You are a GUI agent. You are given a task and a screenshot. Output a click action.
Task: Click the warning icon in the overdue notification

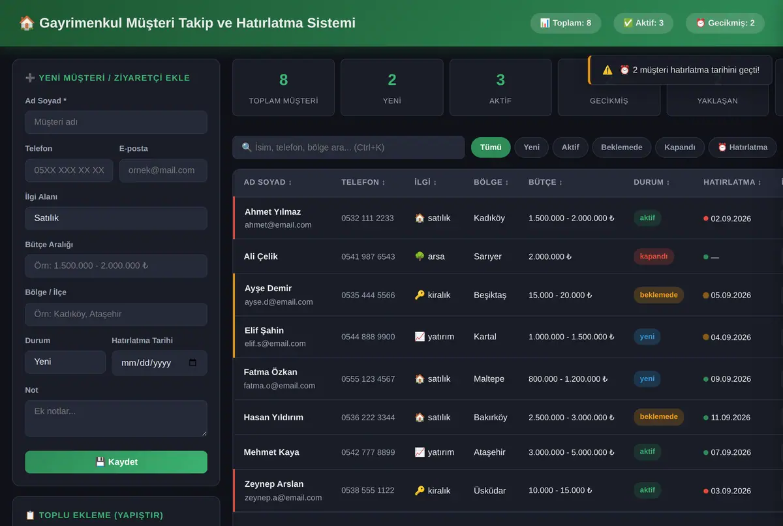[x=607, y=70]
